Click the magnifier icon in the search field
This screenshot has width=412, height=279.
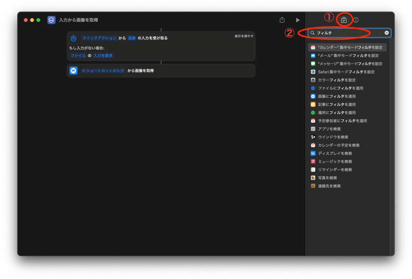point(312,33)
